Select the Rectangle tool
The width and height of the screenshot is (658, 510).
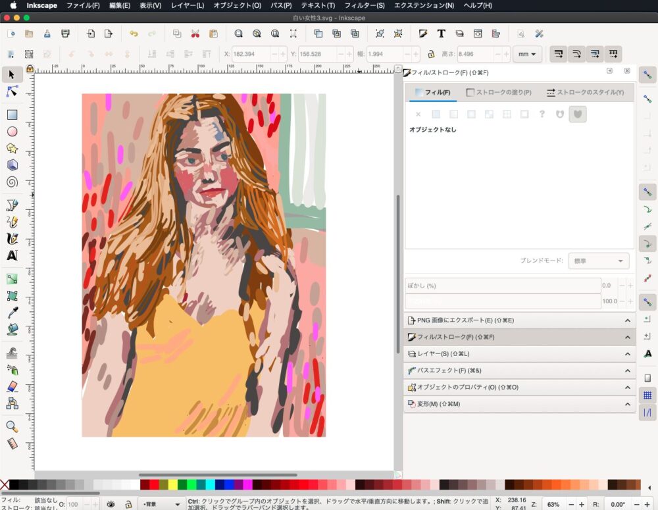pos(12,115)
